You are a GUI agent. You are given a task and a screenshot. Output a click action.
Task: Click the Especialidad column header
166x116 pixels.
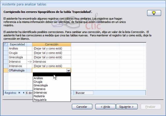[17, 45]
